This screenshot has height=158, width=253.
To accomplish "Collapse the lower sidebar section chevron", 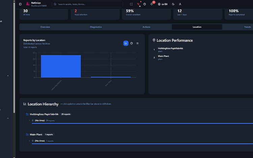I will click(x=8, y=118).
